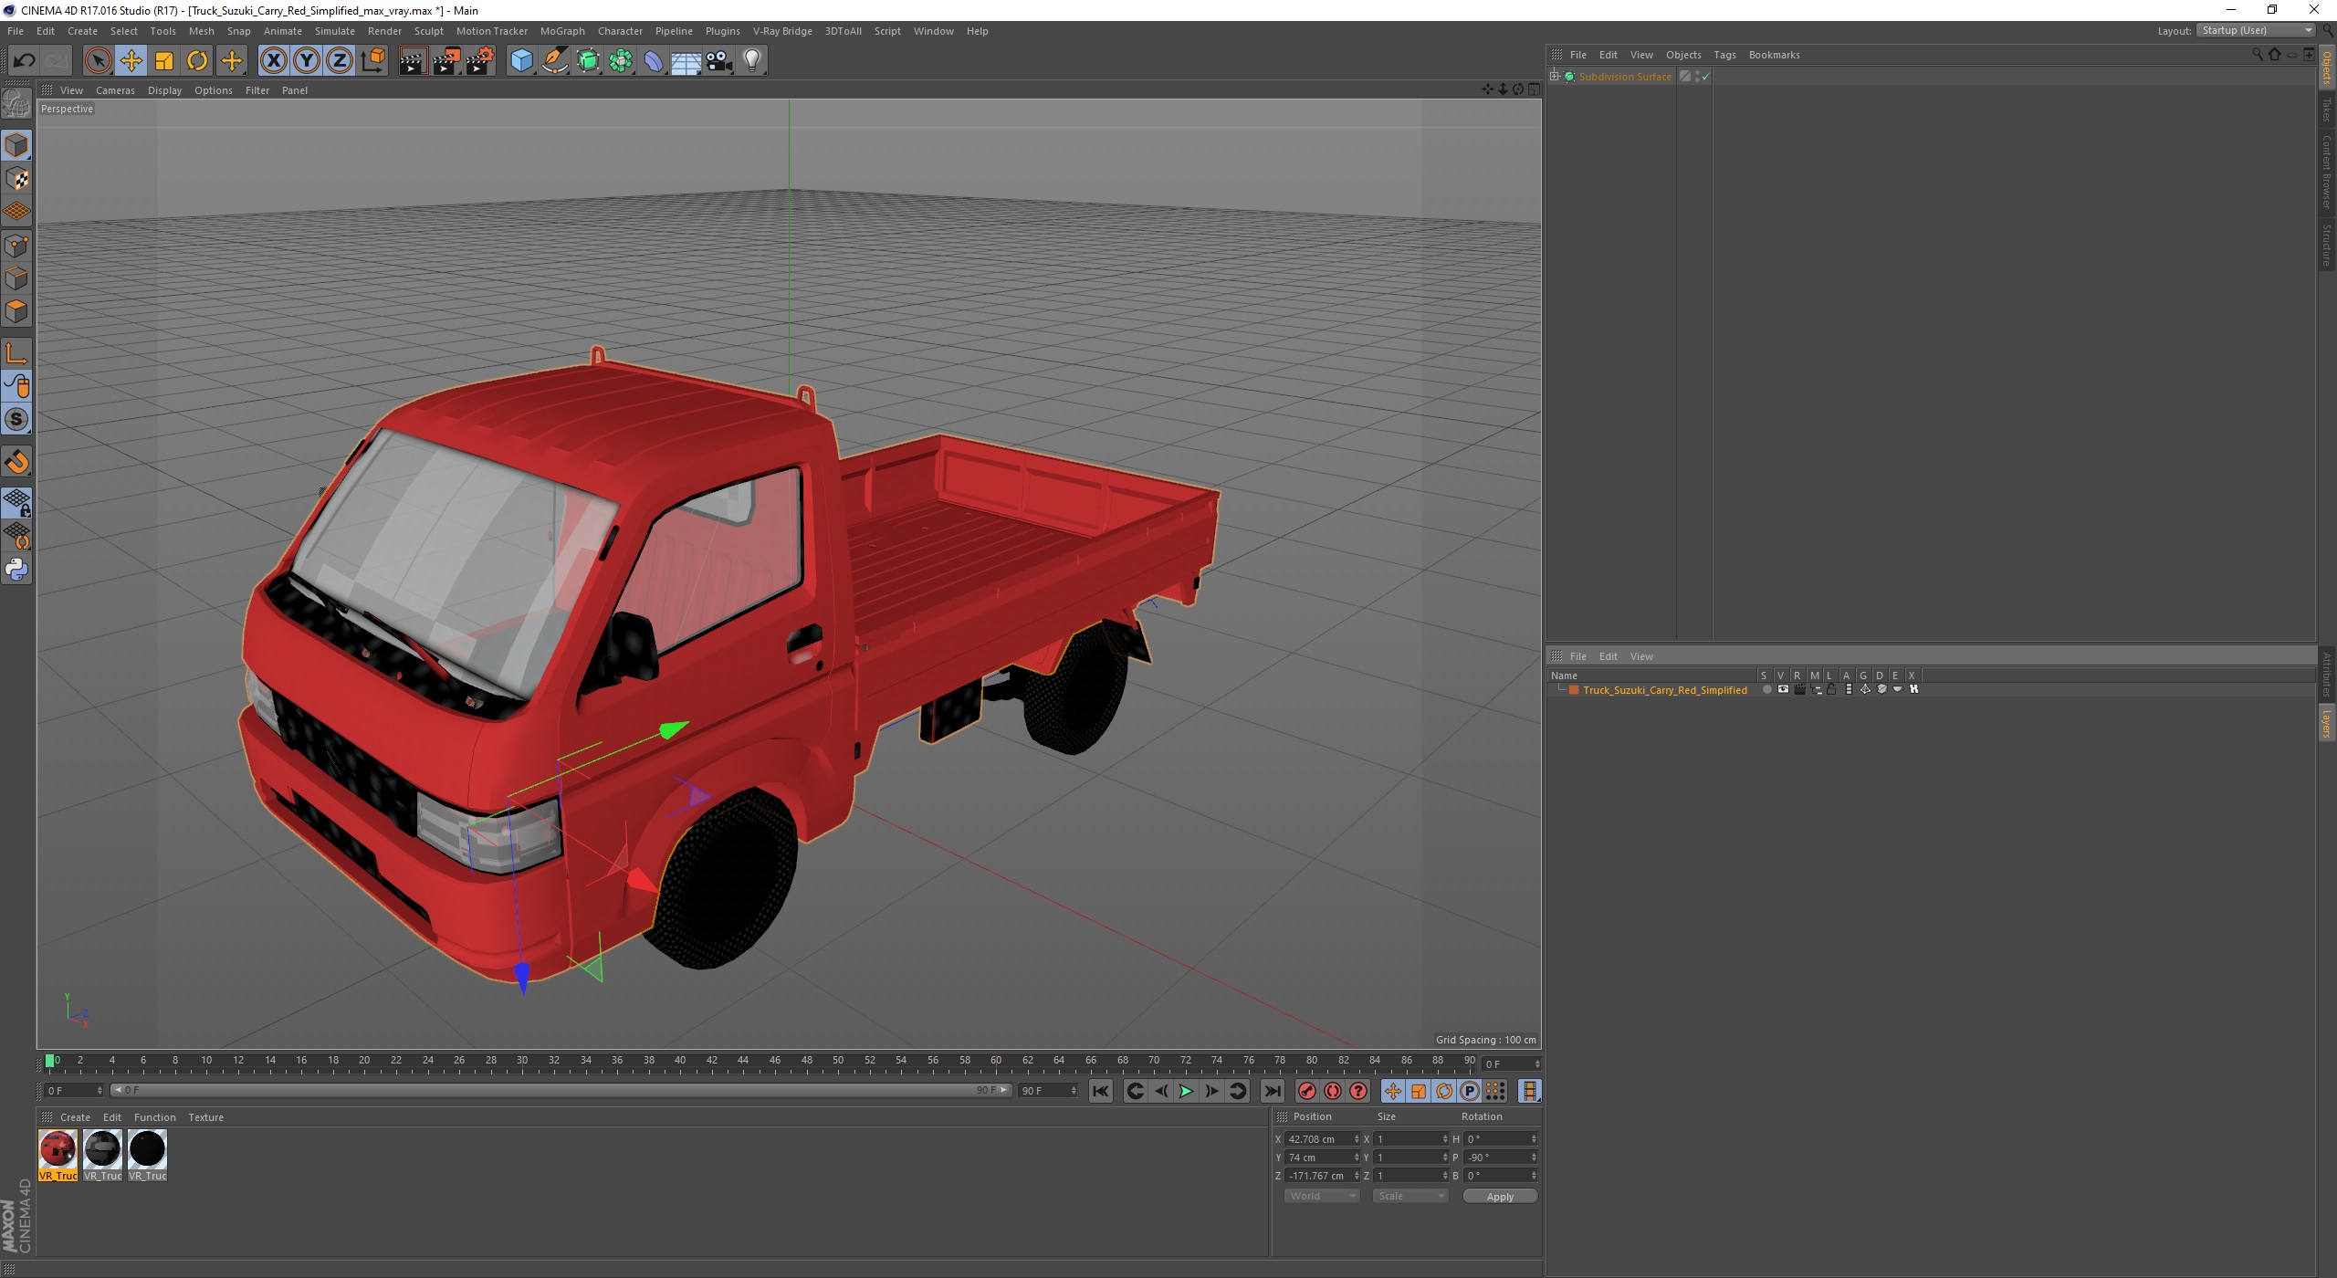Toggle Point Level Animation dots icon
Image resolution: width=2337 pixels, height=1278 pixels.
[1495, 1091]
